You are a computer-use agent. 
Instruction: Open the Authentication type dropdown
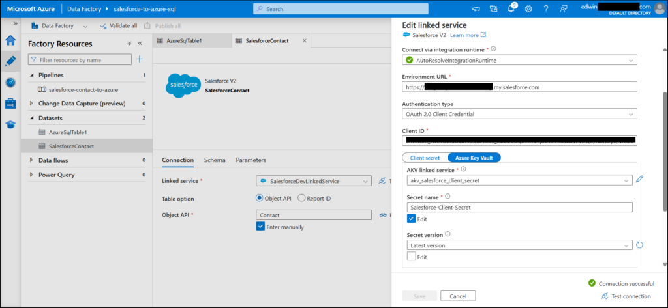[519, 113]
